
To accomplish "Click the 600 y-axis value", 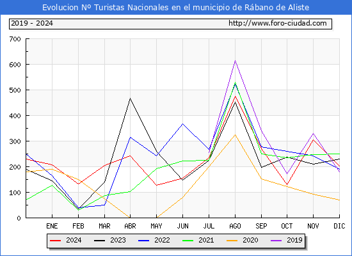I will point(15,65).
